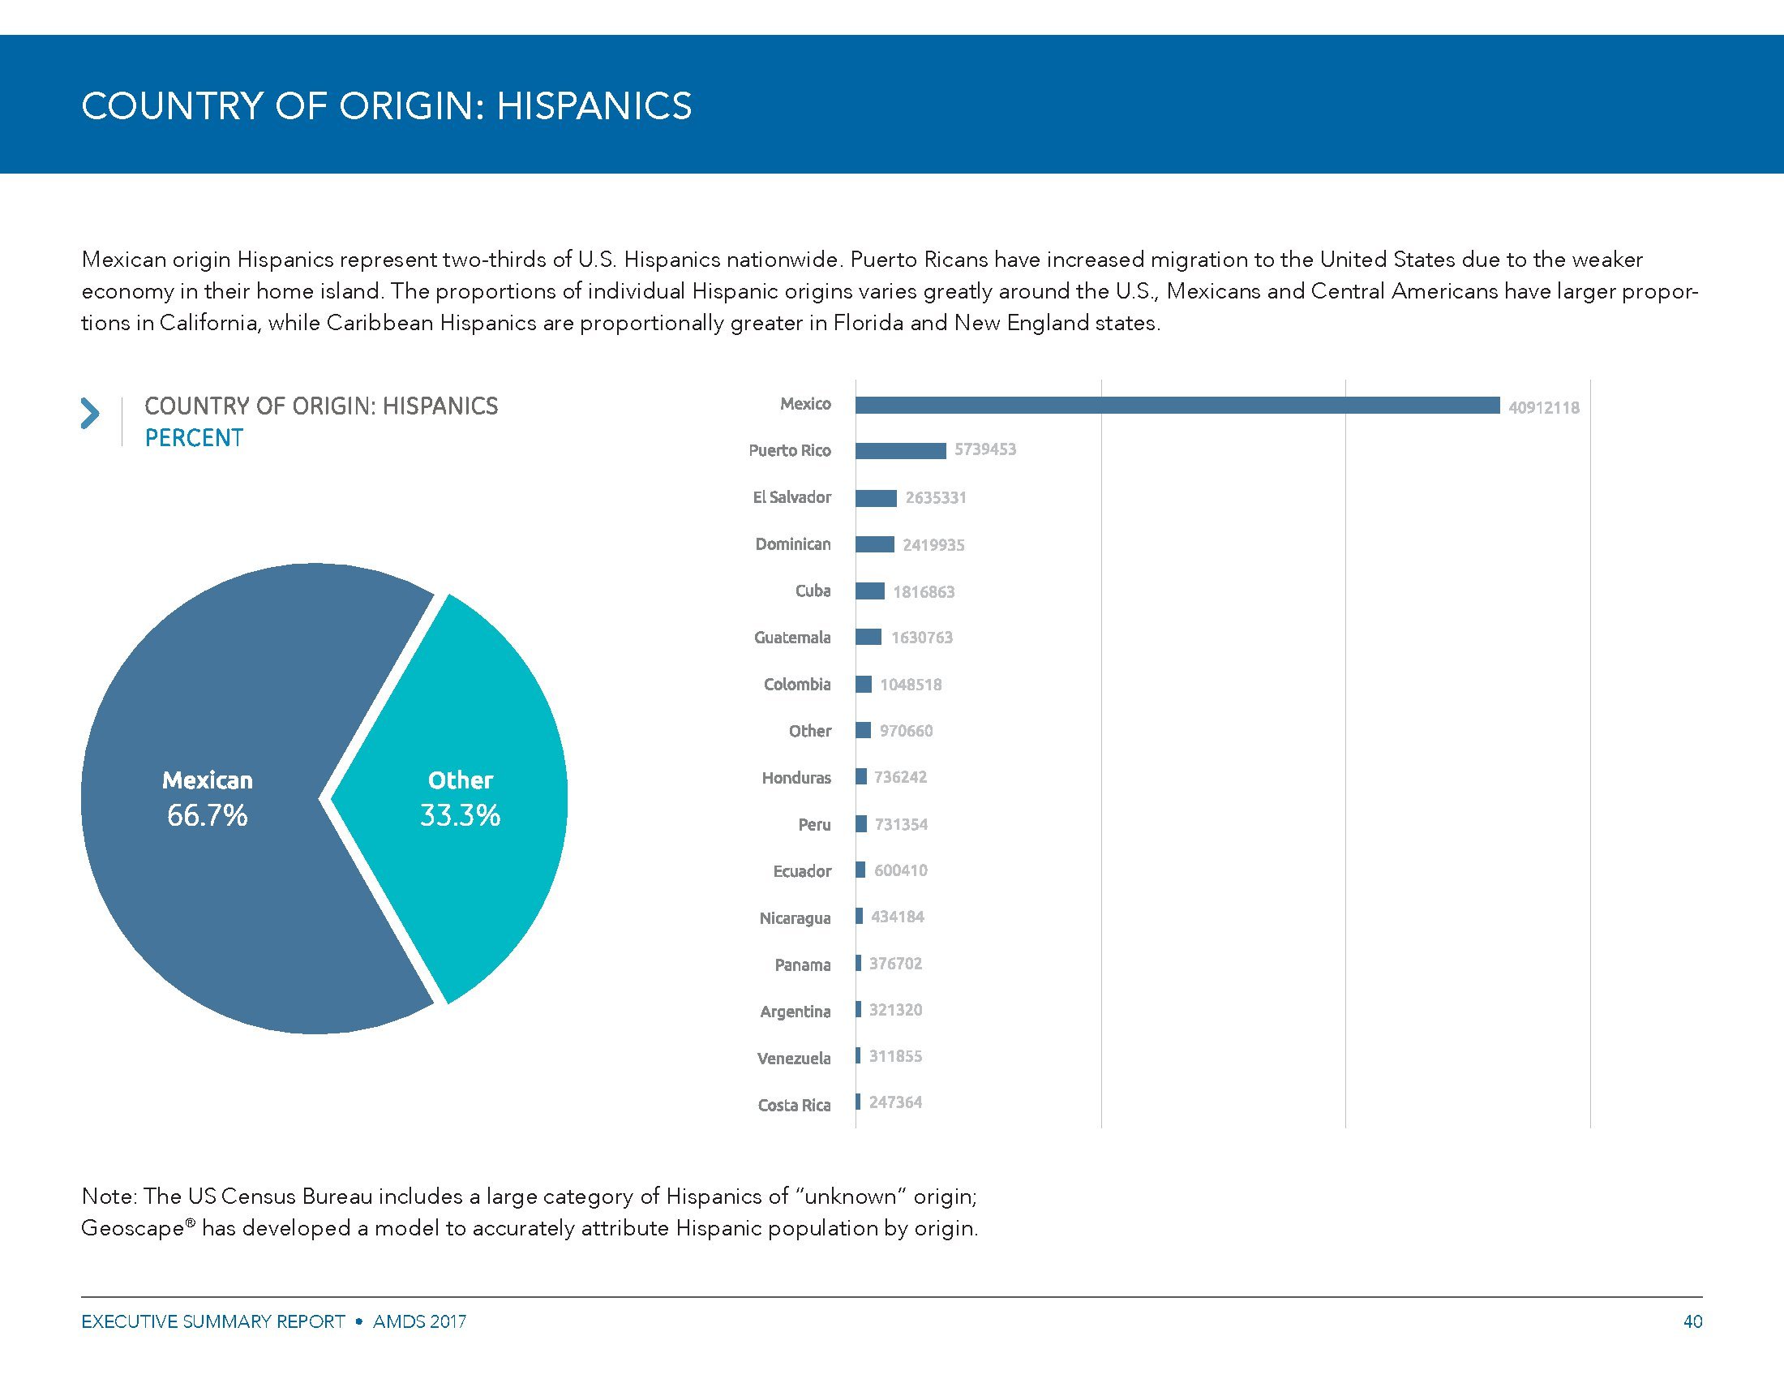Click the Peru value 731354
Image resolution: width=1784 pixels, height=1379 pixels.
pos(901,824)
